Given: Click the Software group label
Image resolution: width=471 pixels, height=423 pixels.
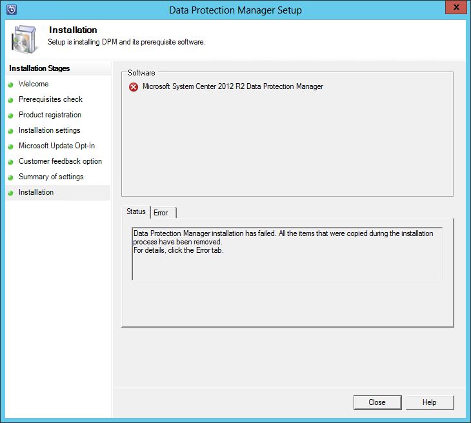Looking at the screenshot, I should pos(141,73).
